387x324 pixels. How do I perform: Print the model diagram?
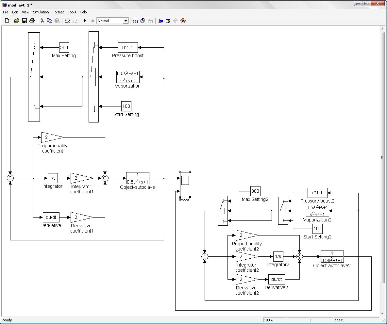(32, 21)
